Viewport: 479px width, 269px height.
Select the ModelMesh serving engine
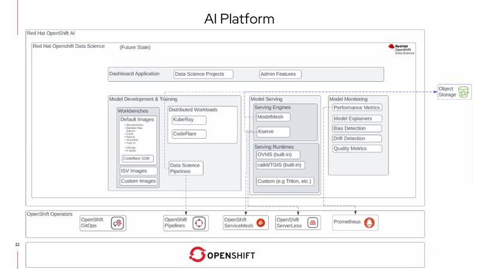[273, 117]
